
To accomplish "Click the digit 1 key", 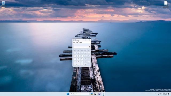I will click(75, 62).
